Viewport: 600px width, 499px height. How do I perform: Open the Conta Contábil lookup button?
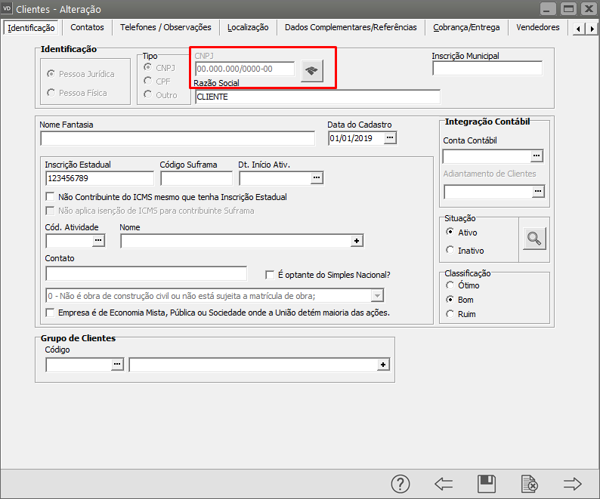537,156
